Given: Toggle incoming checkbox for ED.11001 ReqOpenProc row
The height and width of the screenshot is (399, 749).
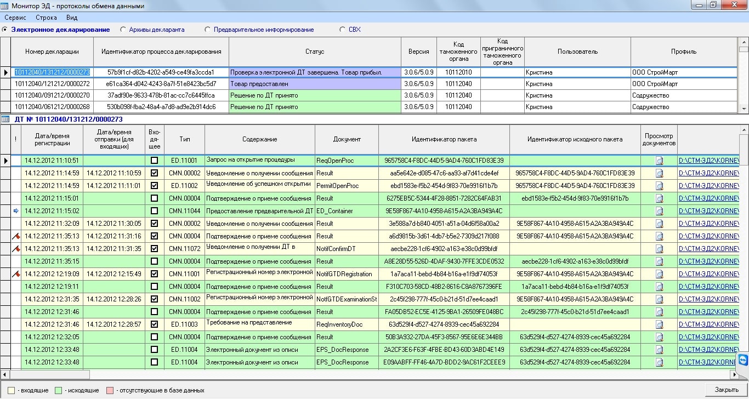Looking at the screenshot, I should [x=154, y=161].
